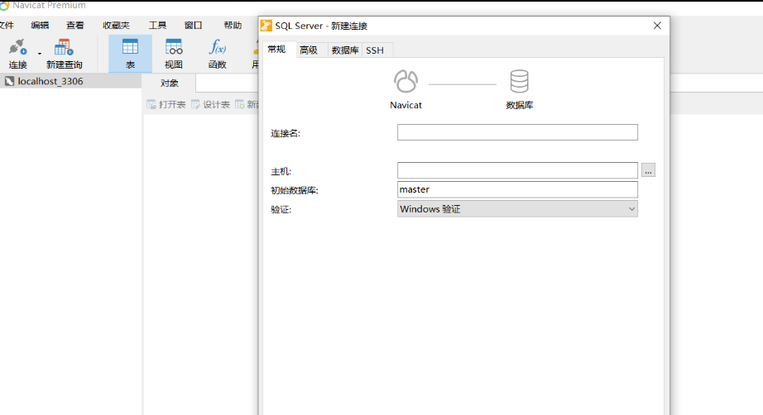Click the 初始数据库 field containing master

[517, 189]
